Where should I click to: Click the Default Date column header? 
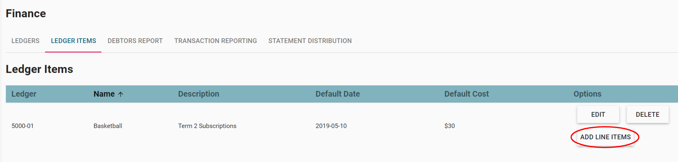[338, 94]
